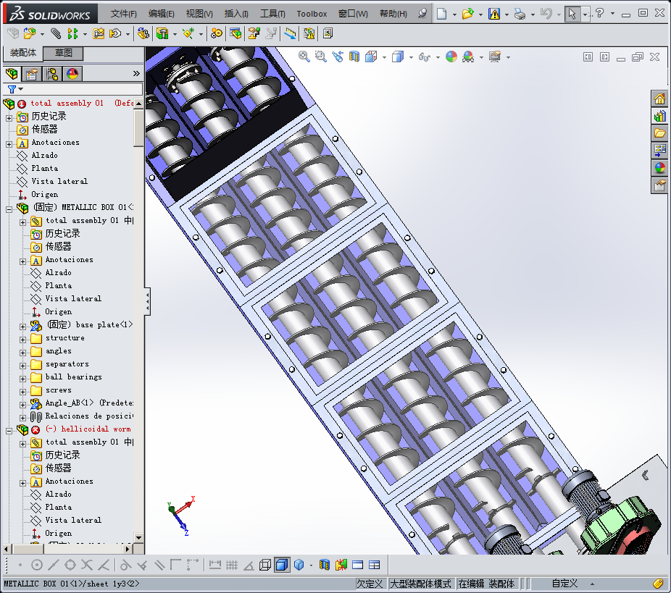This screenshot has width=671, height=593.
Task: Click Zoom to Fit in the view toolbar
Action: [304, 56]
